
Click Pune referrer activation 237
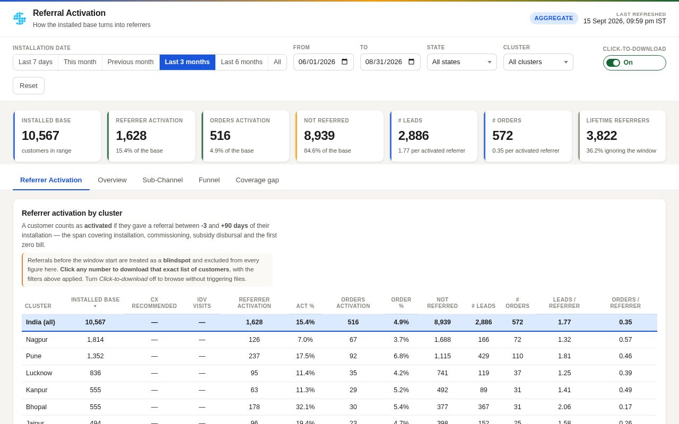[254, 356]
